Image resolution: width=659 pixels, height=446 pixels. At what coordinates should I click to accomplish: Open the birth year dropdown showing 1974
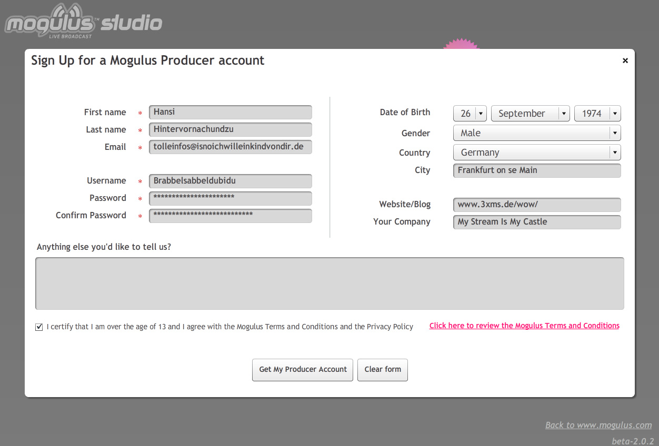click(x=597, y=113)
